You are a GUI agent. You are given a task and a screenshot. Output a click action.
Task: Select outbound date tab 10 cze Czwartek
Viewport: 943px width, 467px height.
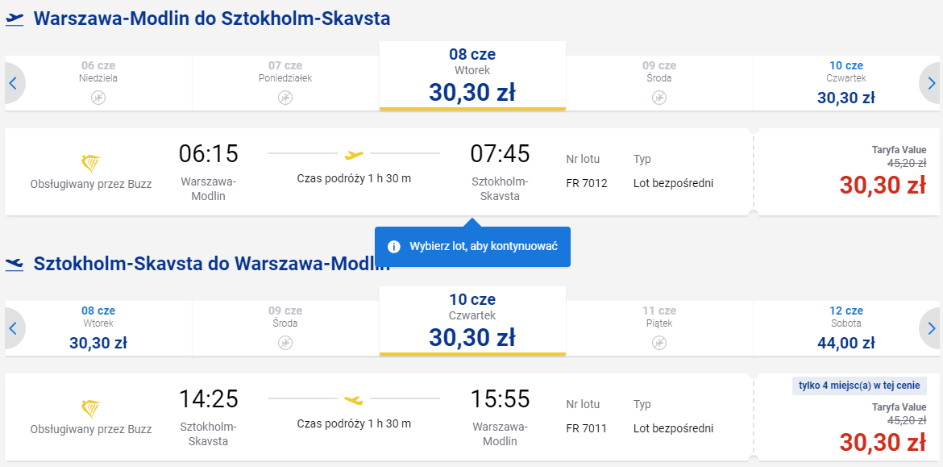pos(845,82)
